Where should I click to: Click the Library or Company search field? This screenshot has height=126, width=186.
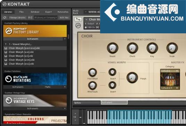[x=46, y=17]
